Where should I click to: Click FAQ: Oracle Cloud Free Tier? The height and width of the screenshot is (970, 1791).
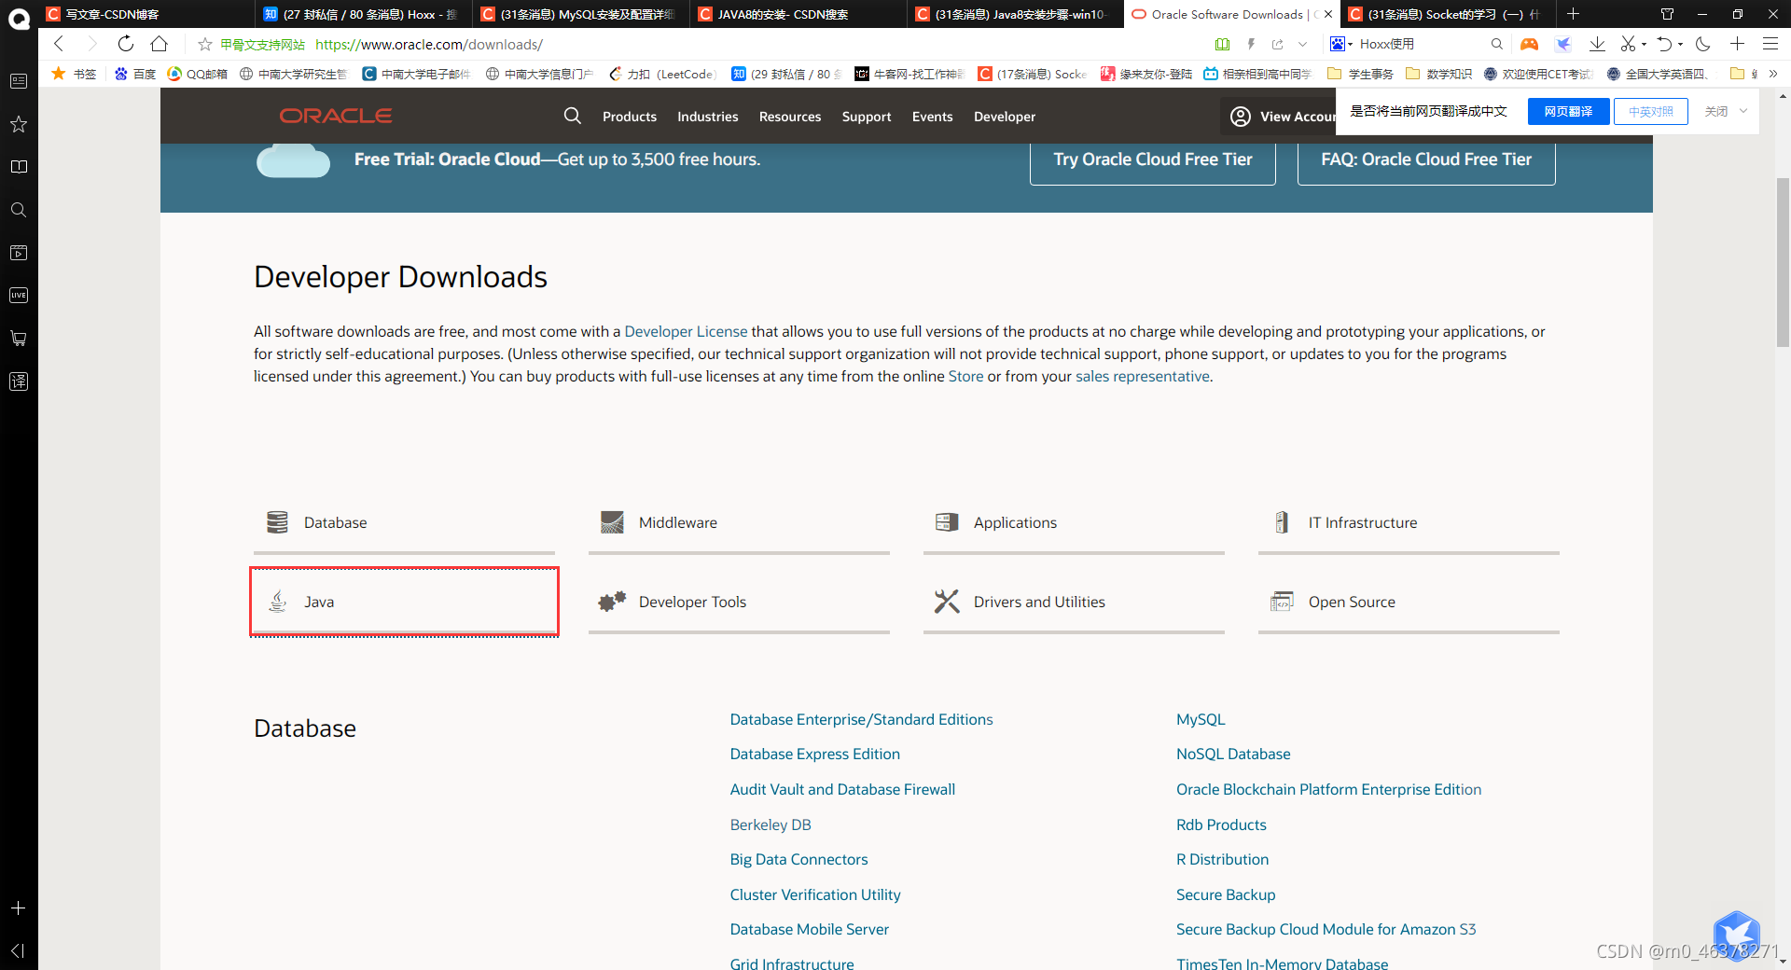pyautogui.click(x=1426, y=159)
